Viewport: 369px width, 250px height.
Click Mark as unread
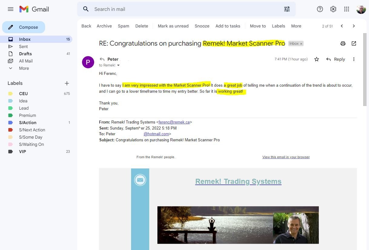[x=173, y=26]
